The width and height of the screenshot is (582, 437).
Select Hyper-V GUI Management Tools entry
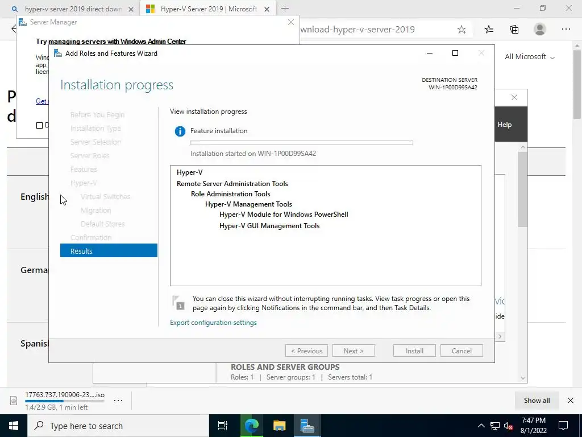(x=269, y=226)
